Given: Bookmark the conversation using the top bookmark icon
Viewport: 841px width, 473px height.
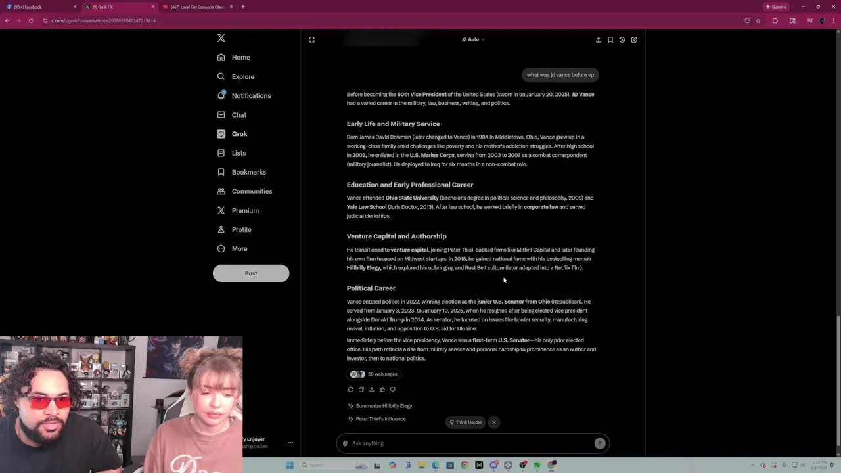Looking at the screenshot, I should (x=610, y=40).
